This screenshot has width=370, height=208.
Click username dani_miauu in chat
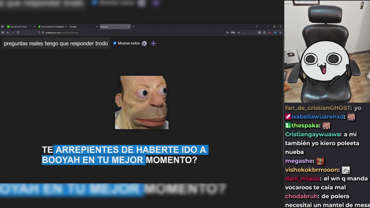pyautogui.click(x=303, y=179)
